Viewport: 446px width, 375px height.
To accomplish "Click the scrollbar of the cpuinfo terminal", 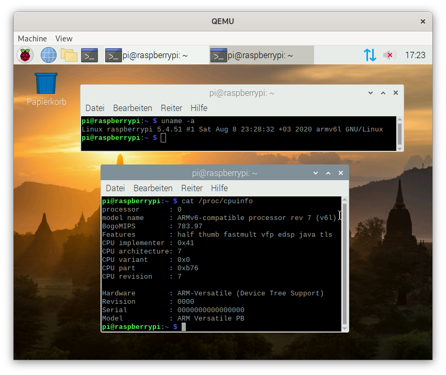I will click(345, 264).
